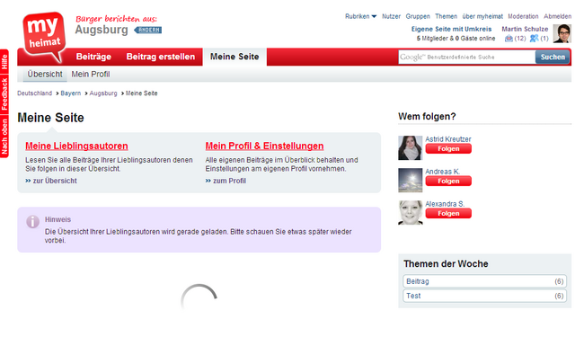Click the Augsburg city name heading
The height and width of the screenshot is (337, 575).
[x=102, y=30]
